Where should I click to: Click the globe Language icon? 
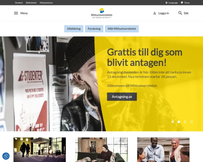pyautogui.click(x=166, y=3)
